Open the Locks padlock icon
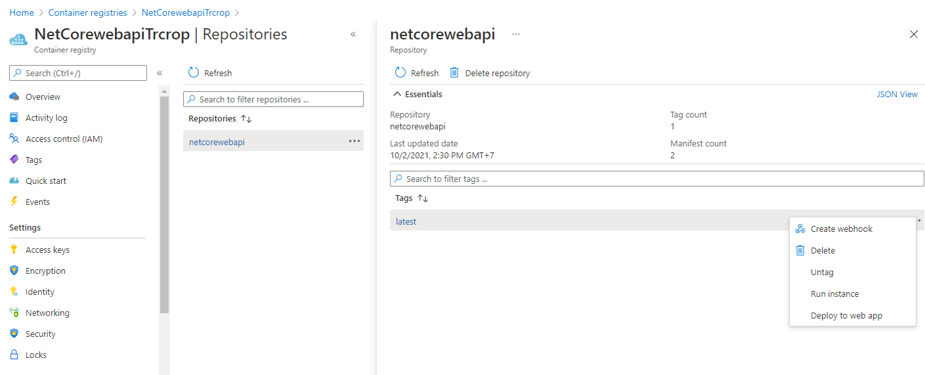 click(14, 355)
